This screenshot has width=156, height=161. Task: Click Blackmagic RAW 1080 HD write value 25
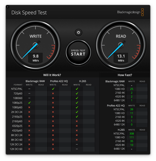(132, 89)
